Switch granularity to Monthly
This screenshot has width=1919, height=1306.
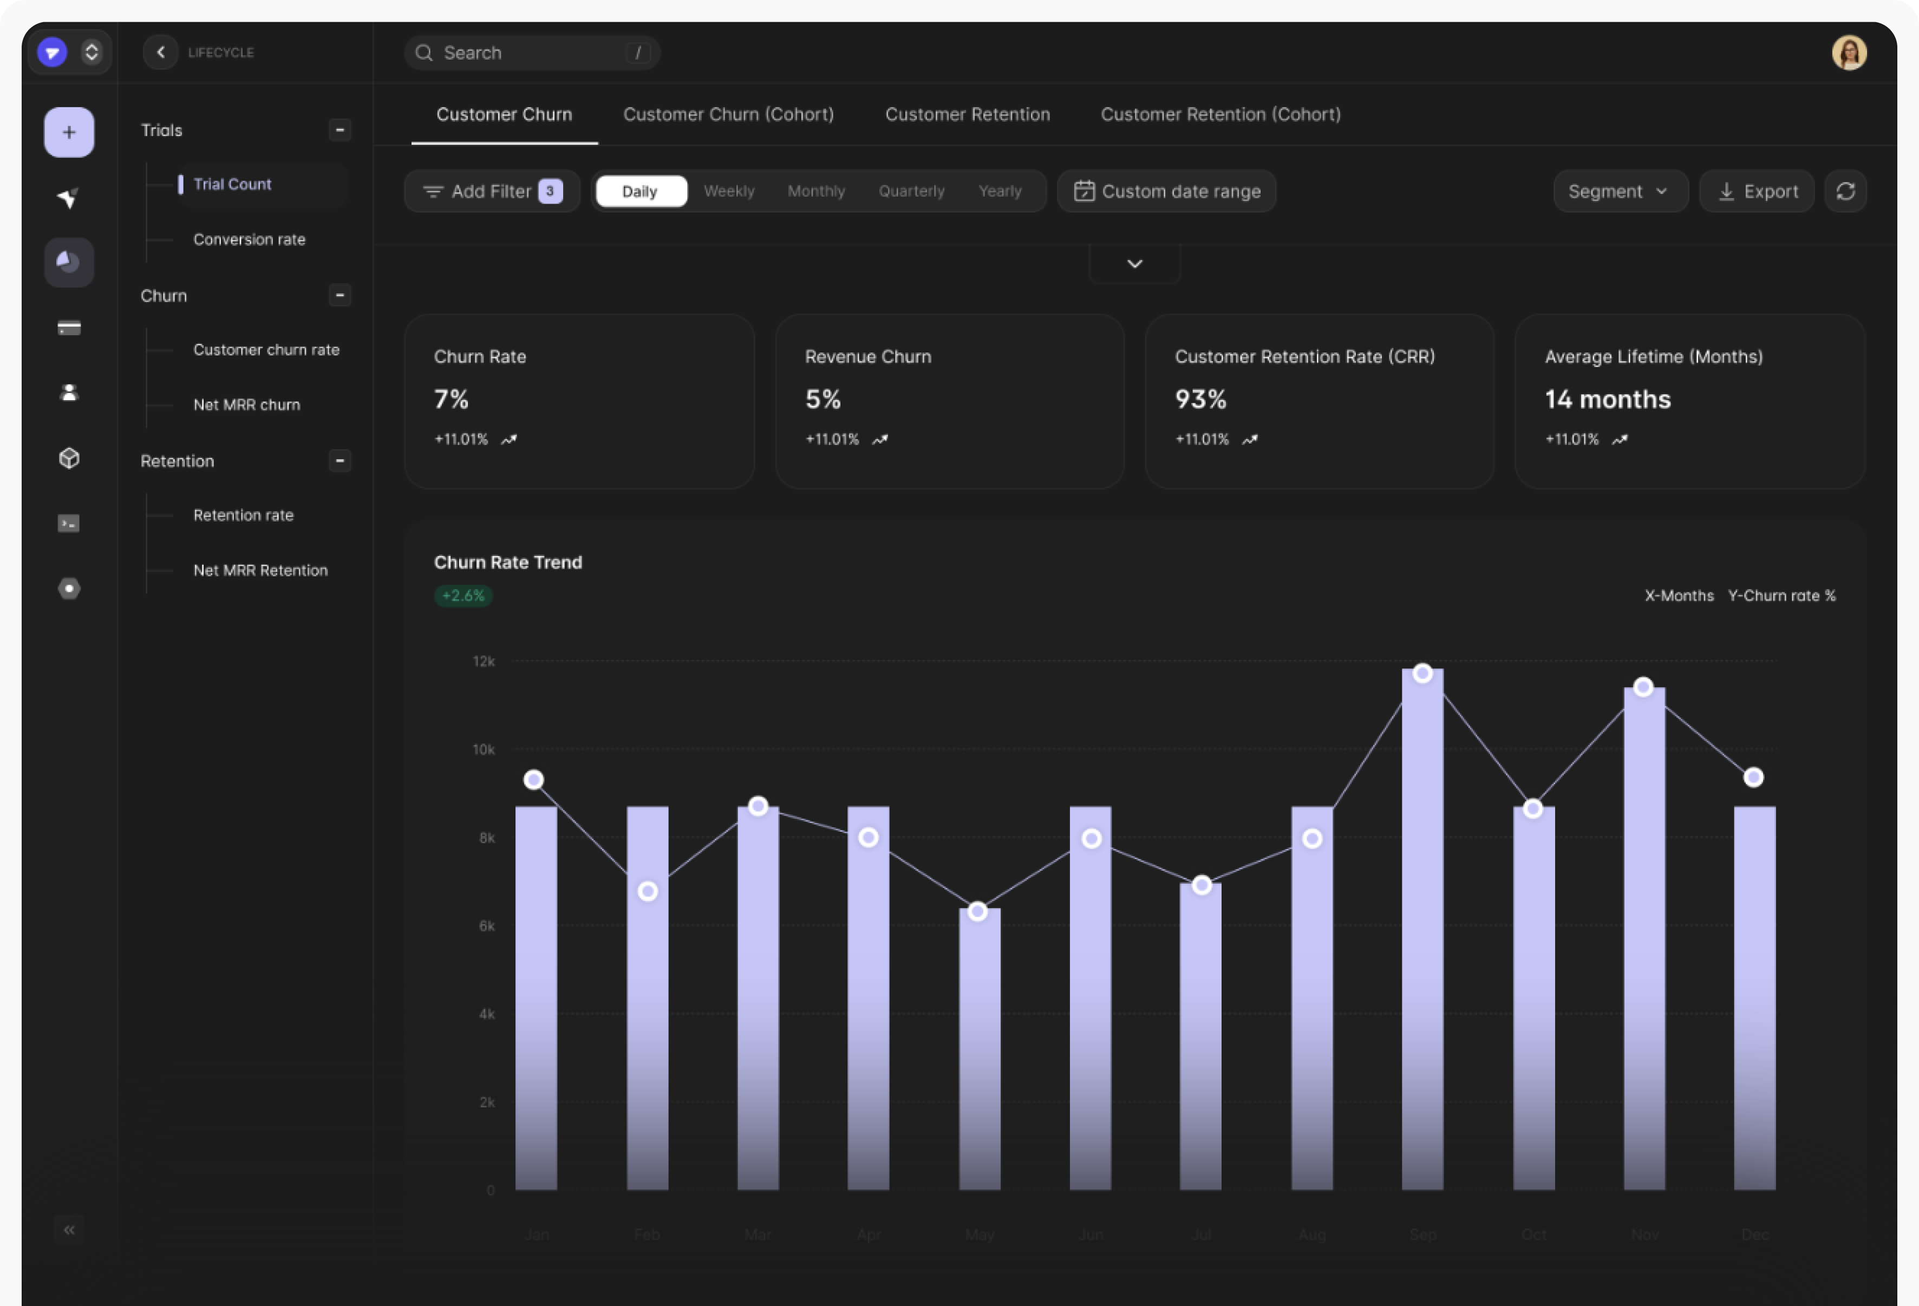tap(816, 192)
